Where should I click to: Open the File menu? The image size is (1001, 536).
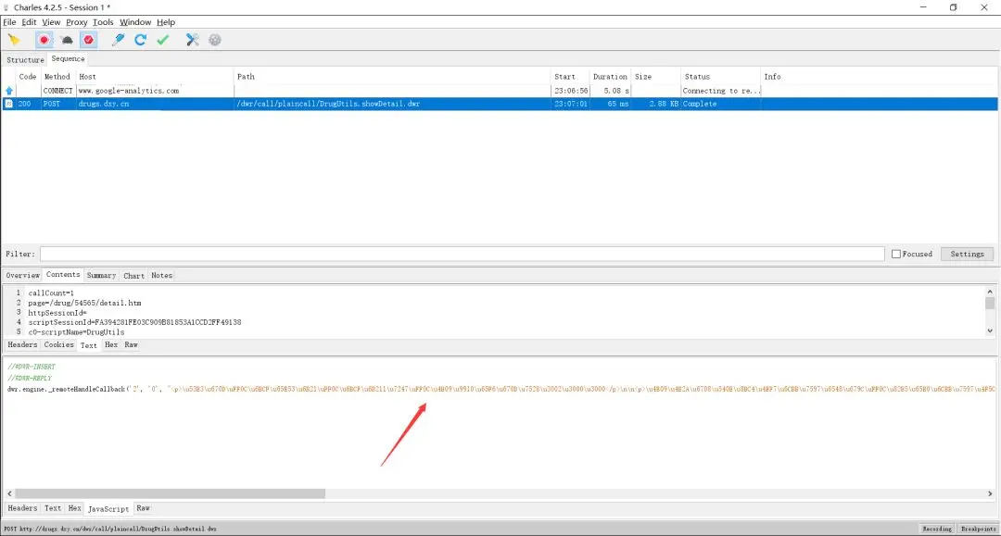pos(9,22)
